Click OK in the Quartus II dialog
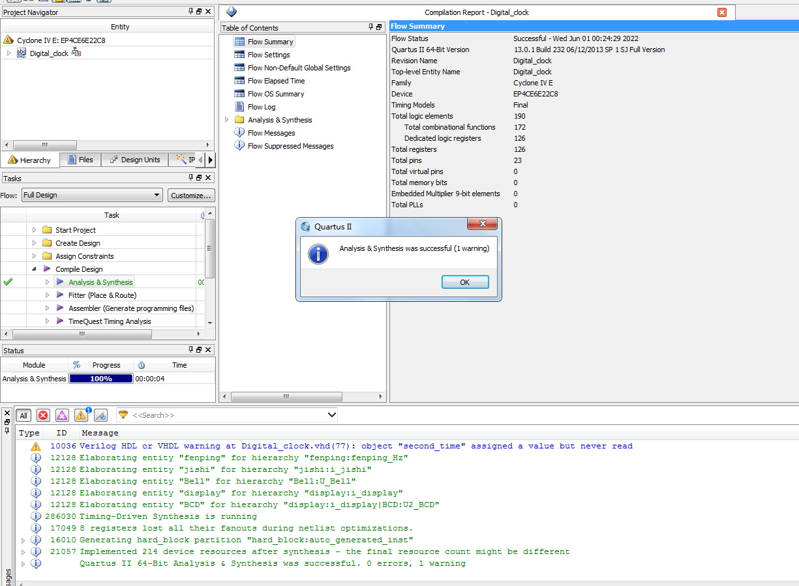This screenshot has width=799, height=586. pos(465,282)
